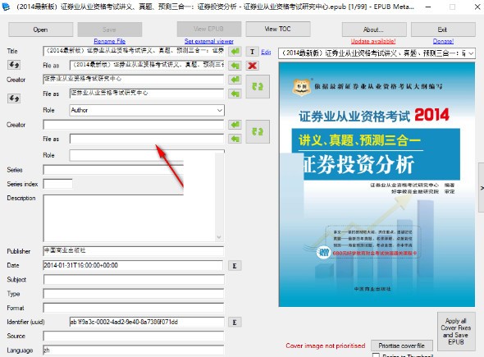Expand the side panel arrow at the right edge

tap(482, 188)
